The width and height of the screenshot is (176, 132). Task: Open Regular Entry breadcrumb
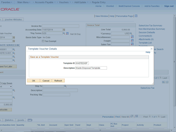[99, 2]
